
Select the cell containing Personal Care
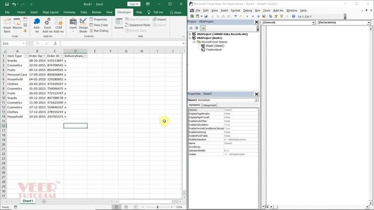click(17, 75)
